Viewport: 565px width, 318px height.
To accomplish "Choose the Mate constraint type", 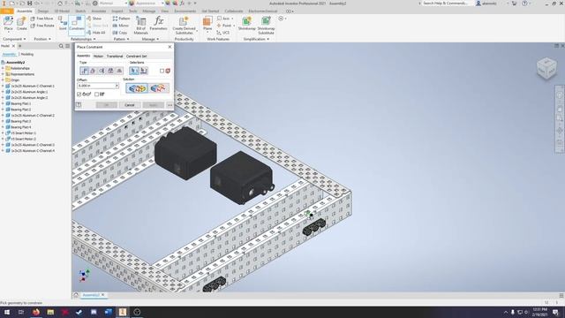I will 85,71.
